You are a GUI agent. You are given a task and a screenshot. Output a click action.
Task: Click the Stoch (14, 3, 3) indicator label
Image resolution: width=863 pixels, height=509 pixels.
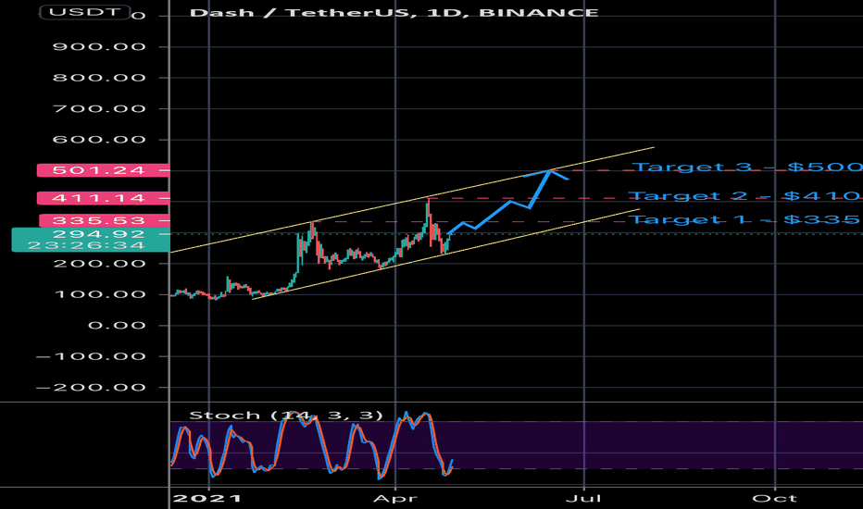pyautogui.click(x=285, y=415)
